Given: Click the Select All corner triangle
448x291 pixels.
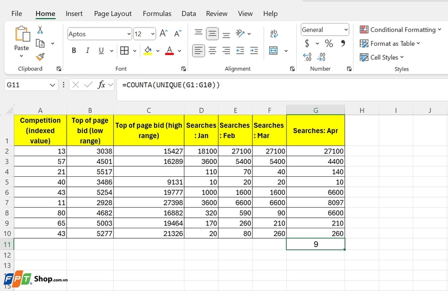Looking at the screenshot, I should 9,110.
